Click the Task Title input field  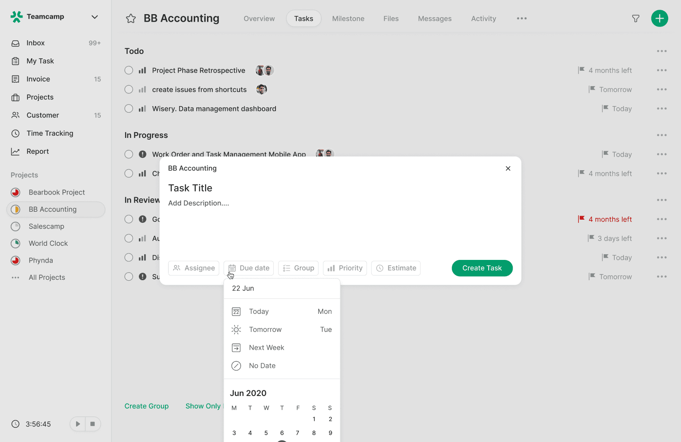click(190, 188)
